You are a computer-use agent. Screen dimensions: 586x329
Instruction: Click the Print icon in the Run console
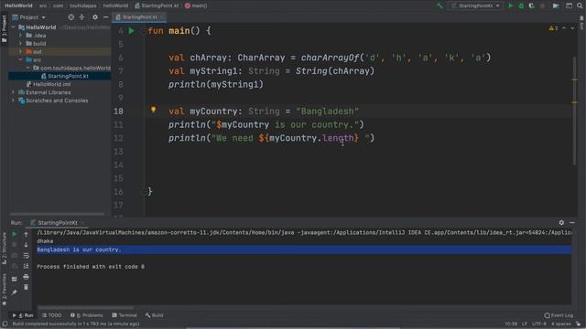tap(26, 277)
